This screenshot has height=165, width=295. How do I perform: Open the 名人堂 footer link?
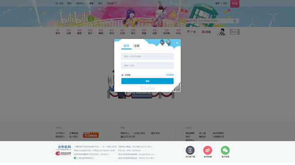203,133
